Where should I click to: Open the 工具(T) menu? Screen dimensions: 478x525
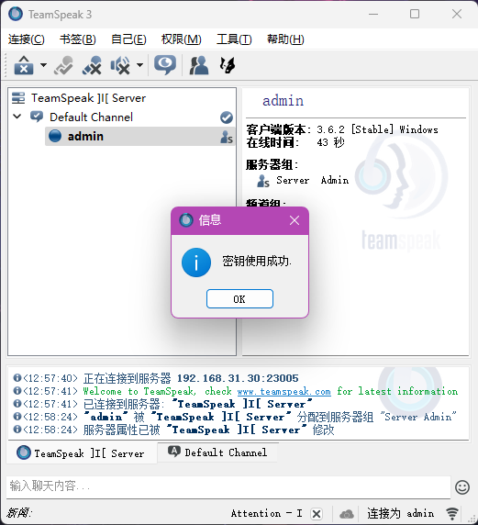pos(234,39)
